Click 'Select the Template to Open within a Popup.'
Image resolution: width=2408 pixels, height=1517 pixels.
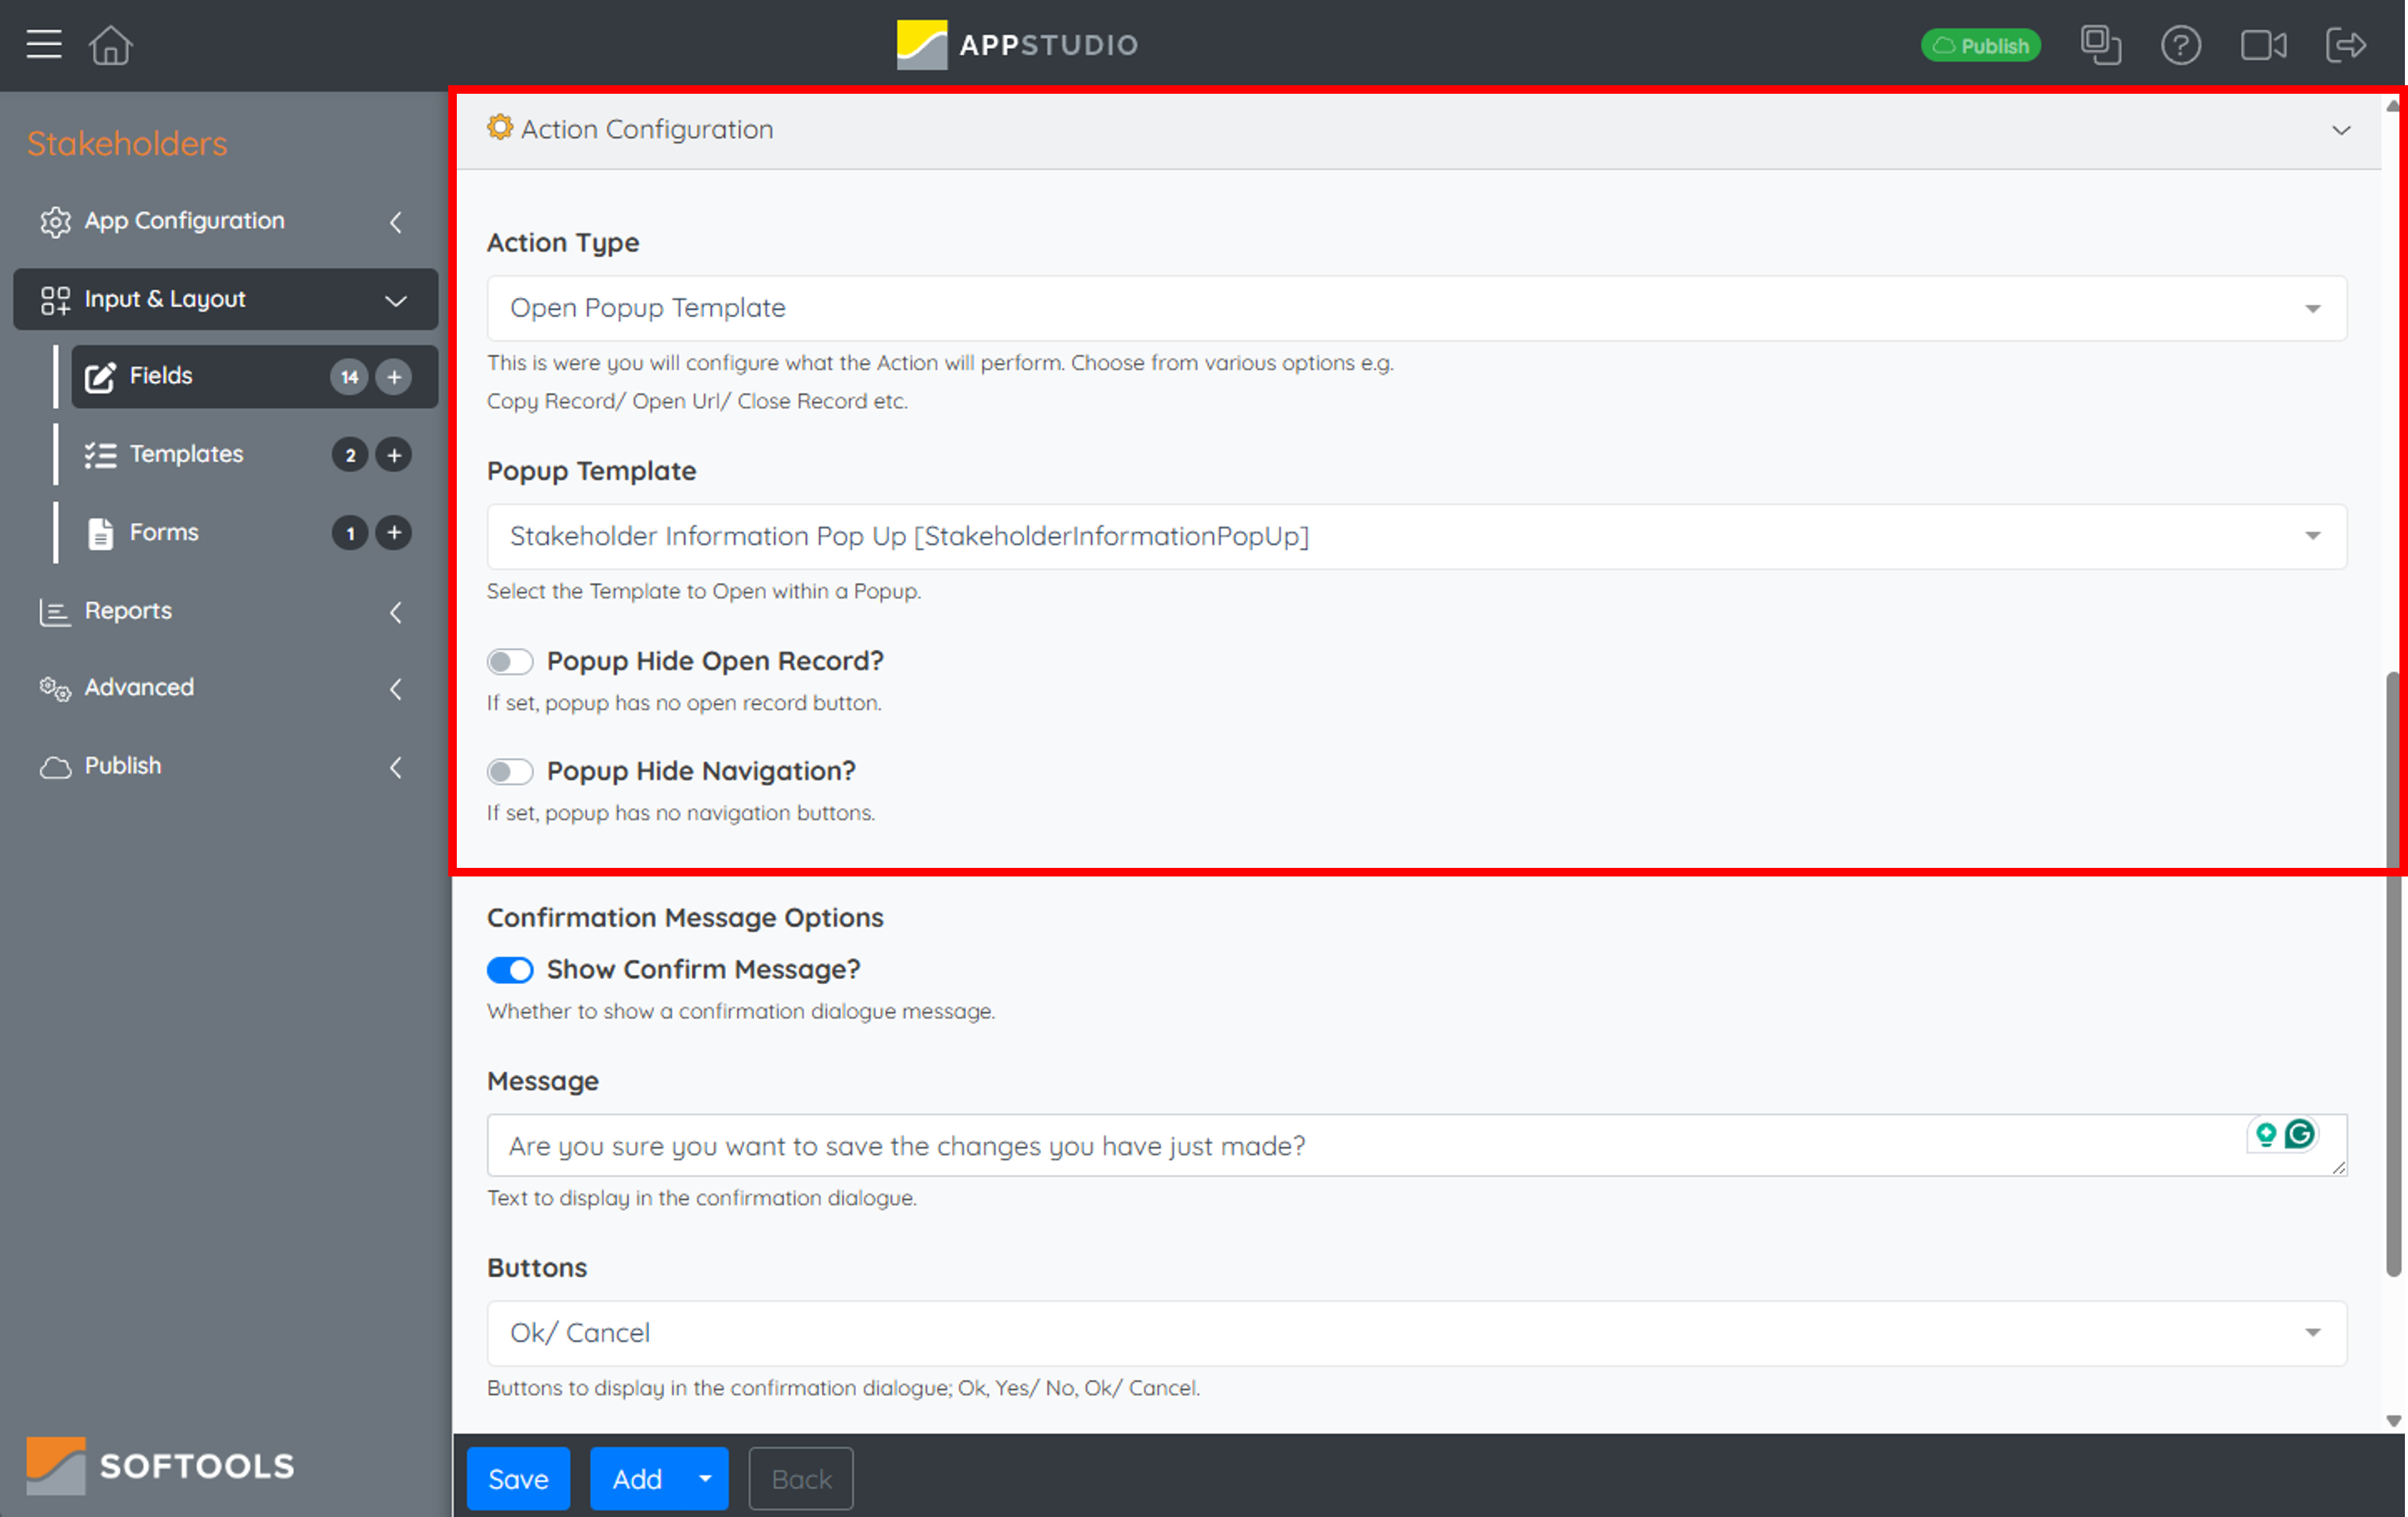tap(704, 591)
